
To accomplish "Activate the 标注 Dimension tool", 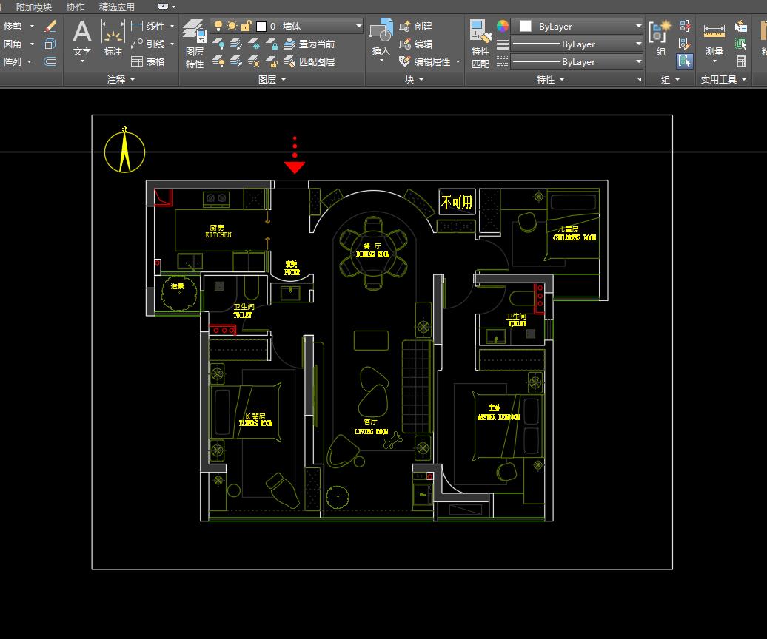I will coord(113,38).
